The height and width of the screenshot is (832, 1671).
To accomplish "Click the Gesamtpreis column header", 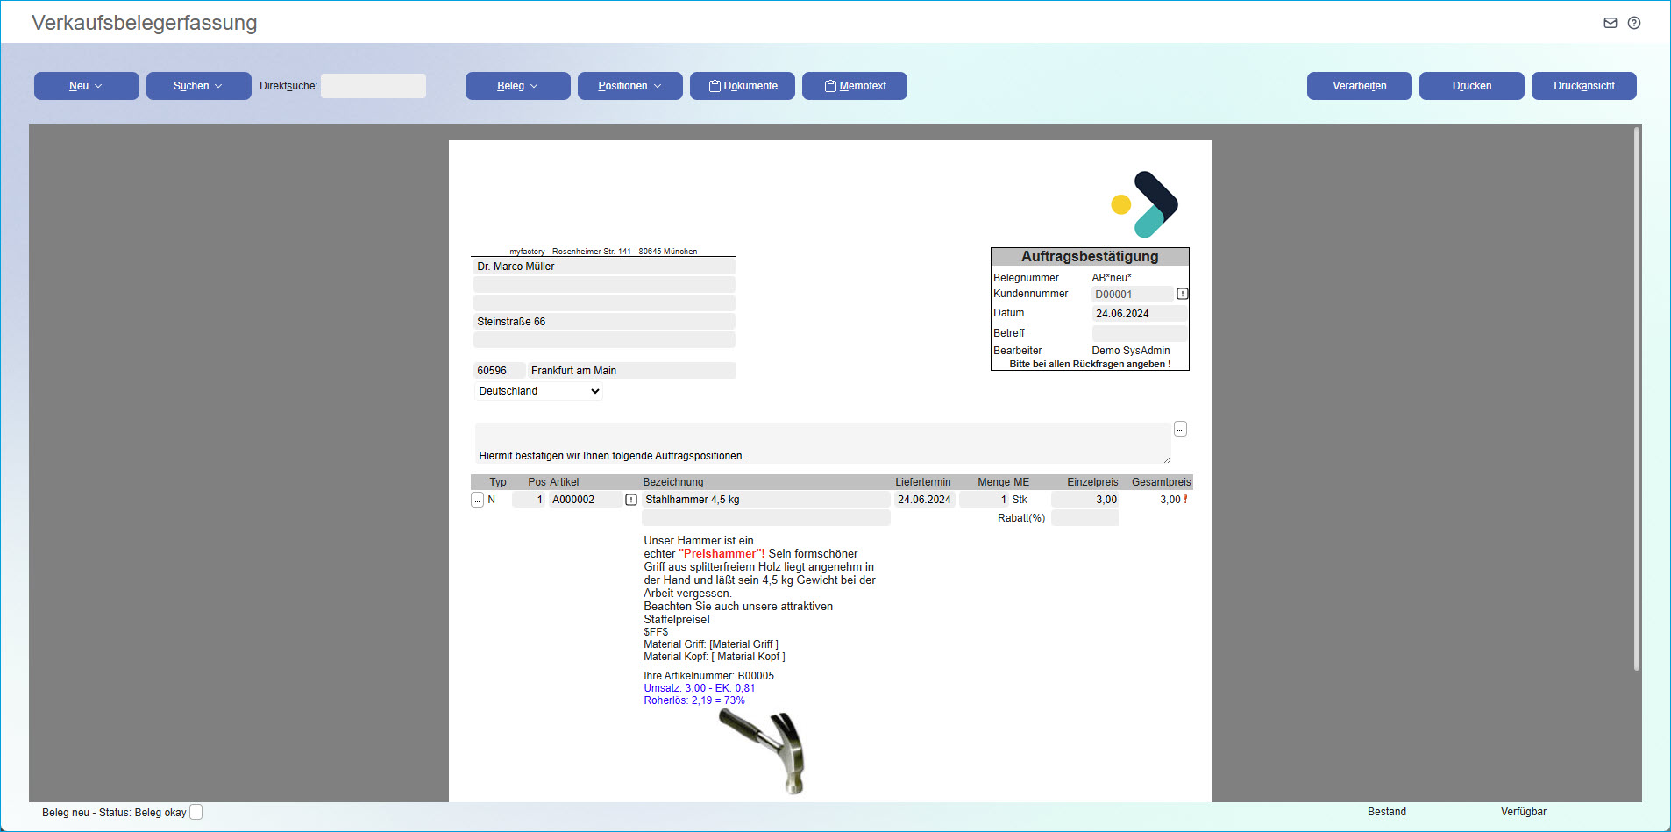I will point(1162,482).
